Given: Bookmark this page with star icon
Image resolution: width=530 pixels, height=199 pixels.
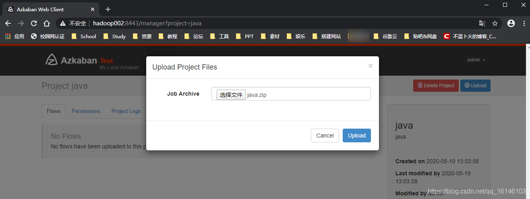Looking at the screenshot, I should click(495, 23).
